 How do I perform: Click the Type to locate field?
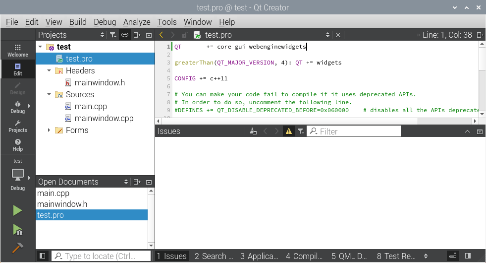pyautogui.click(x=101, y=256)
